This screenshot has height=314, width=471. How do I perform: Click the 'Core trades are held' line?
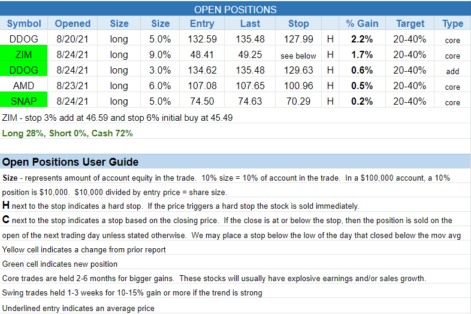point(214,278)
